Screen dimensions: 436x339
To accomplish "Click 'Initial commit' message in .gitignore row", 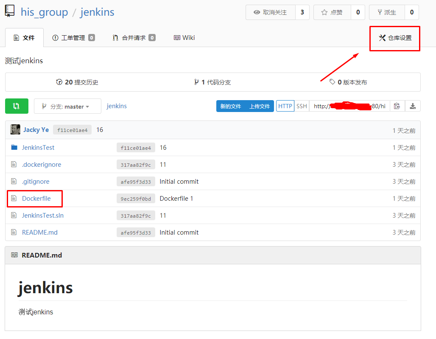I will point(179,182).
